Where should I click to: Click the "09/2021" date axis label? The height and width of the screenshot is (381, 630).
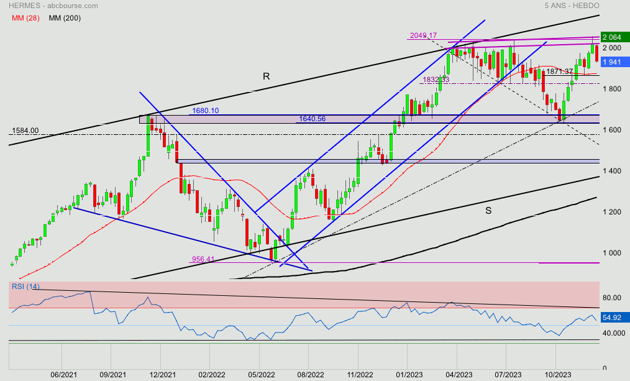(112, 375)
